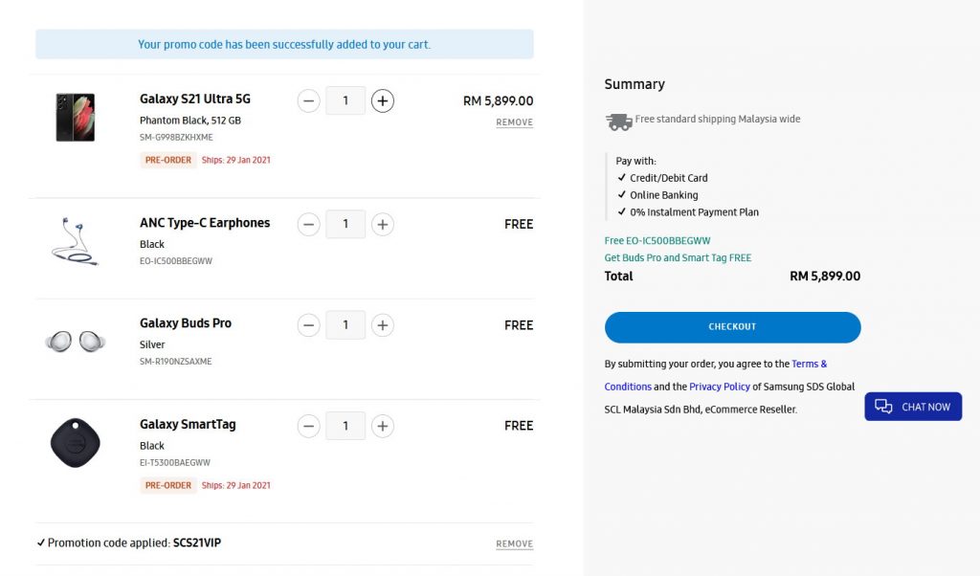
Task: Click the ANC Type-C Earphones title
Action: click(205, 223)
